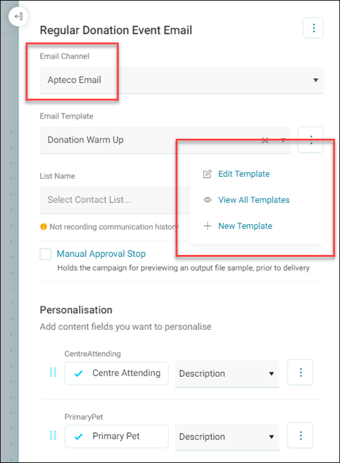Open the three-dot menu beside the title
This screenshot has height=463, width=340.
point(313,28)
